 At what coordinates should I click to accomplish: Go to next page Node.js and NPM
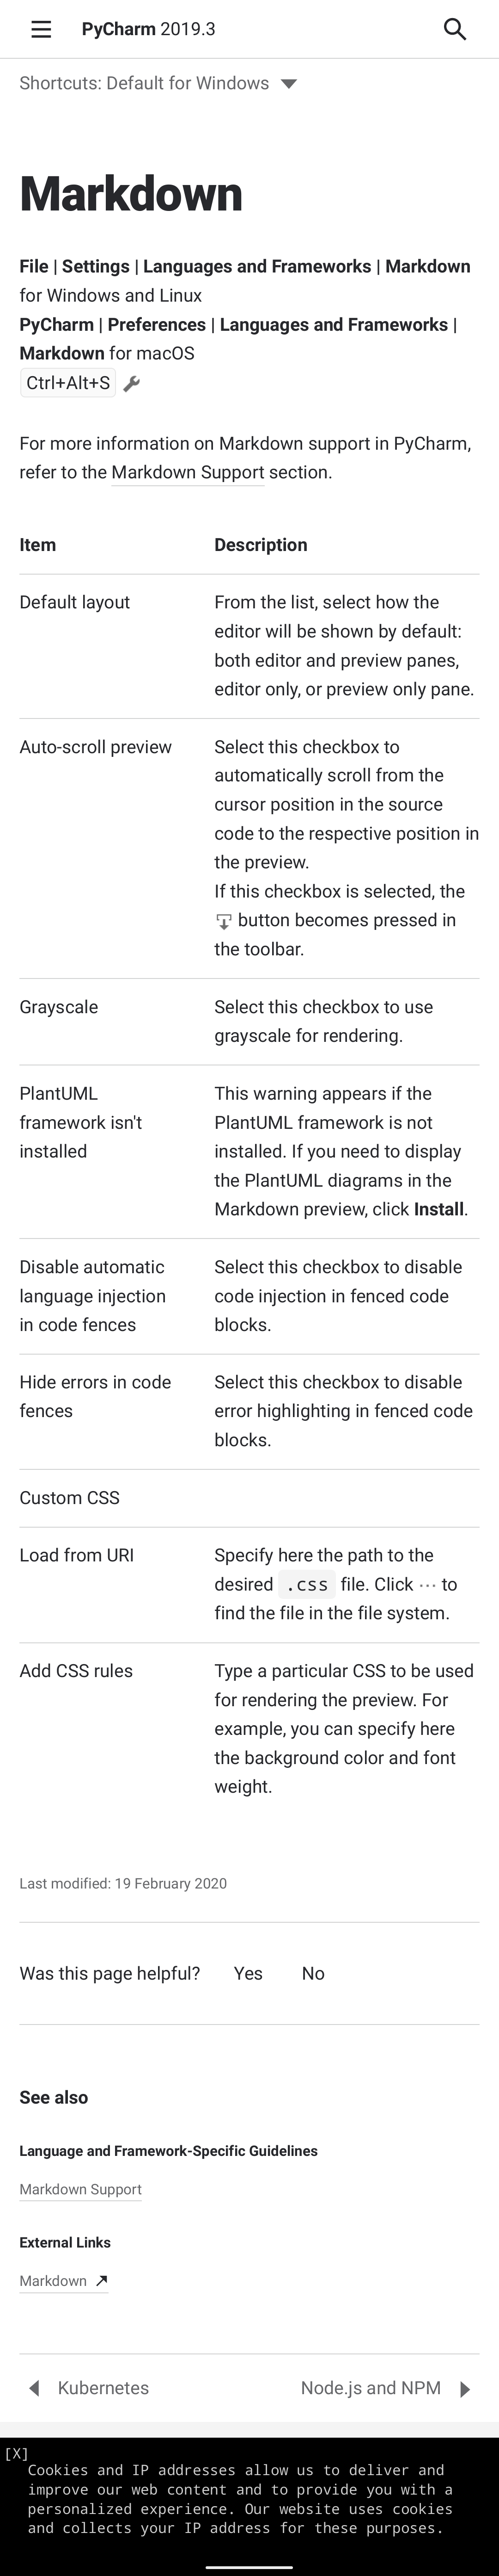(x=370, y=2388)
